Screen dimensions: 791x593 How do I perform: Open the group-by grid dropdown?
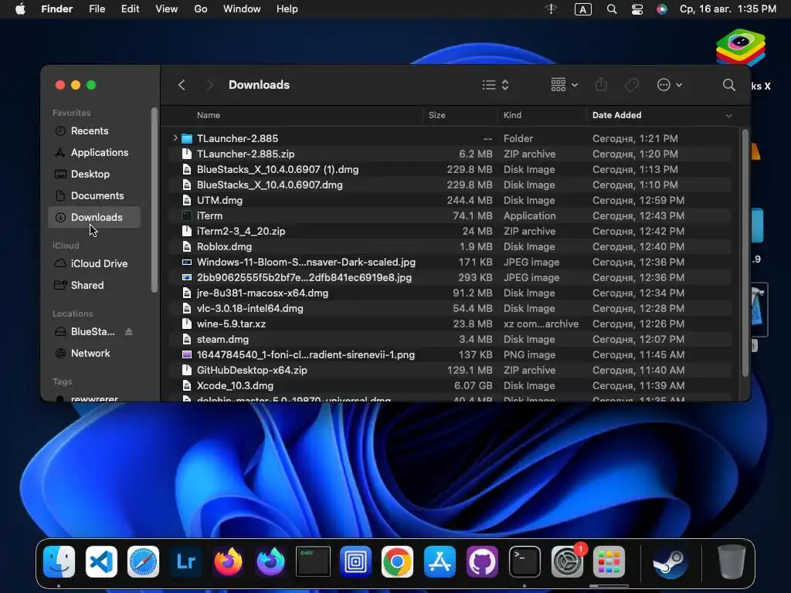(564, 85)
